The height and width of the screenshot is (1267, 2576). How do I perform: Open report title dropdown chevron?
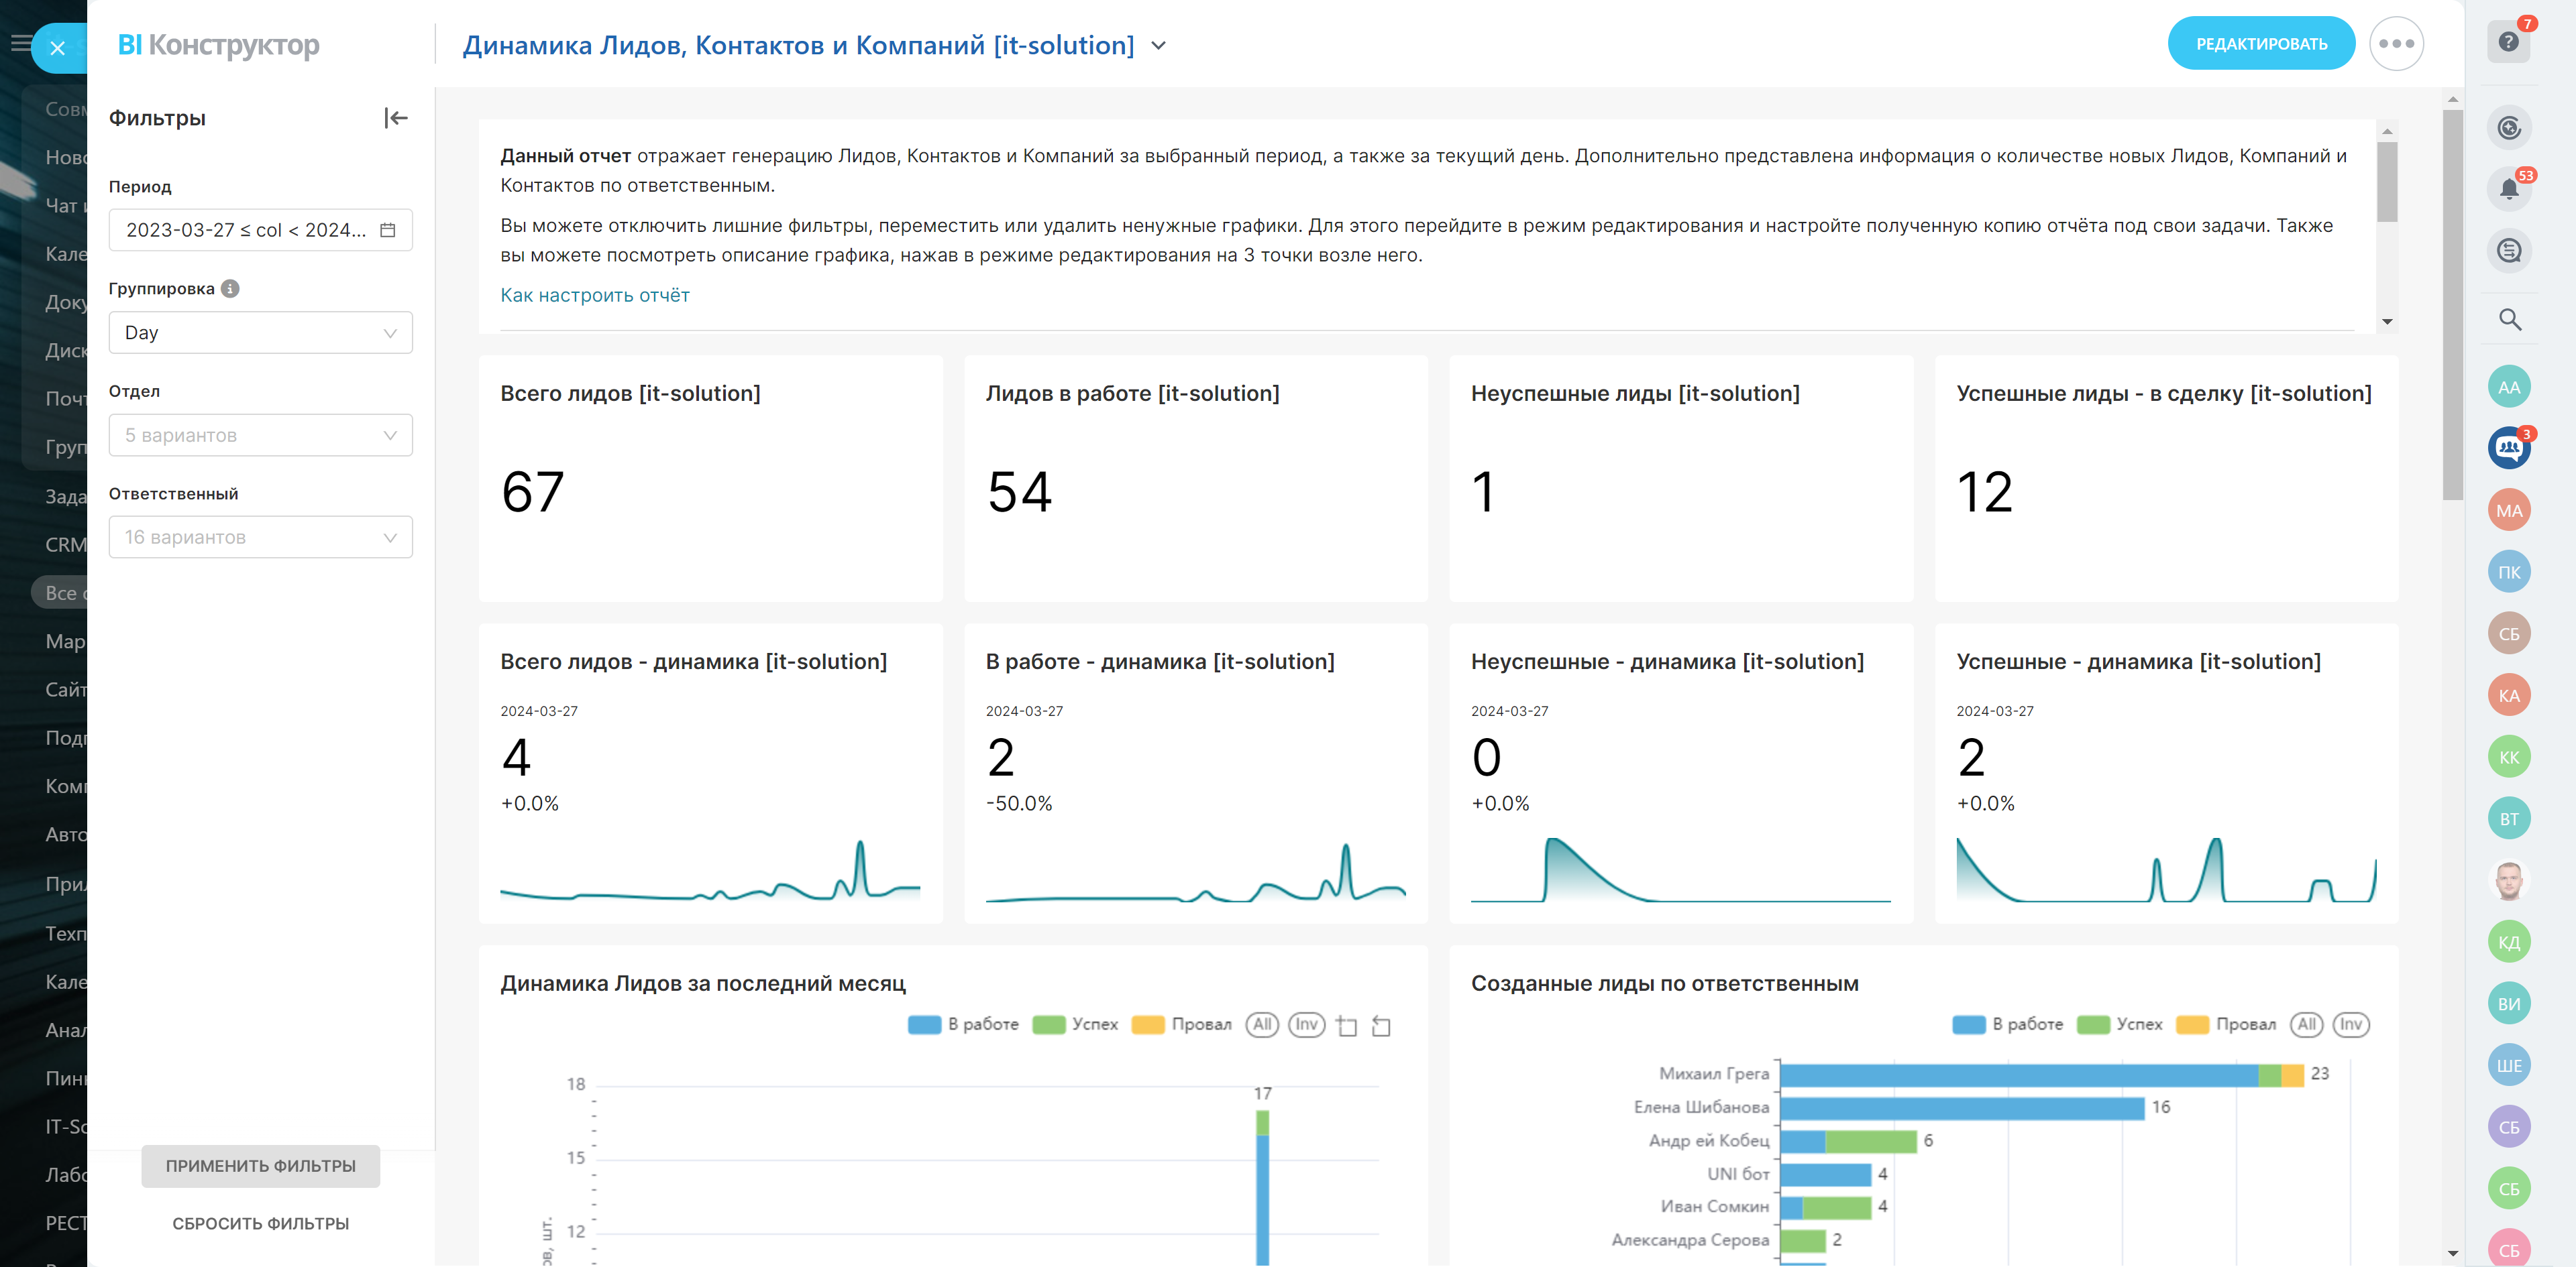[1159, 46]
